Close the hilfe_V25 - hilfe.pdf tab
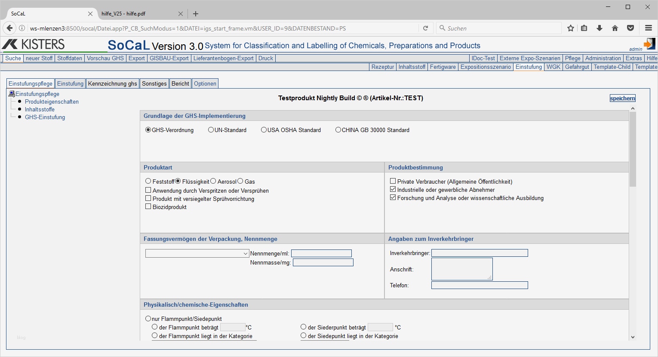 click(181, 14)
